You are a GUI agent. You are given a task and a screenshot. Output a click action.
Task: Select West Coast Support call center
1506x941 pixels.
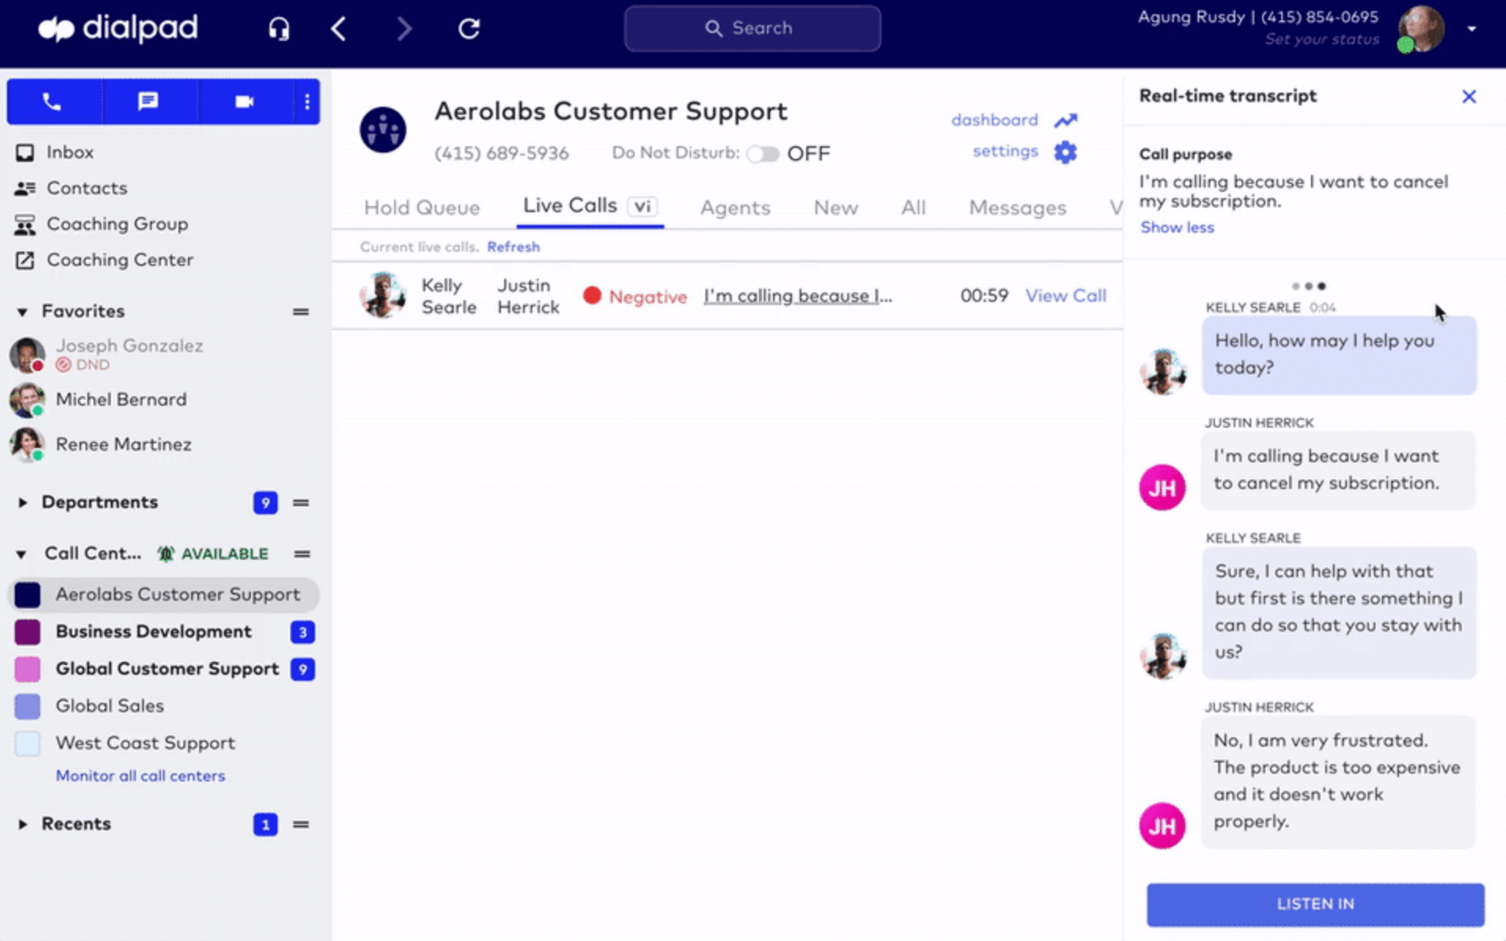point(145,743)
